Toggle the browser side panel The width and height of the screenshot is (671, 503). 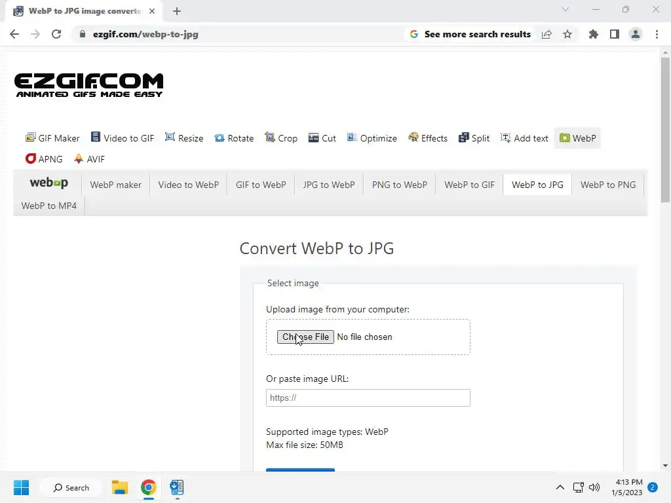[x=615, y=34]
